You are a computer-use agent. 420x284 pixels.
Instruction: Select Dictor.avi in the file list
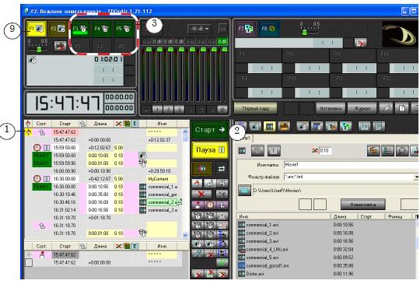coord(327,274)
